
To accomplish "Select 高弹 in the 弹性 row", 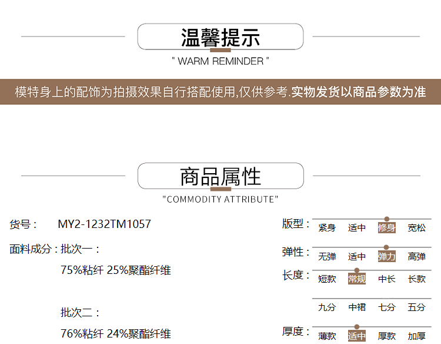I will coord(417,257).
